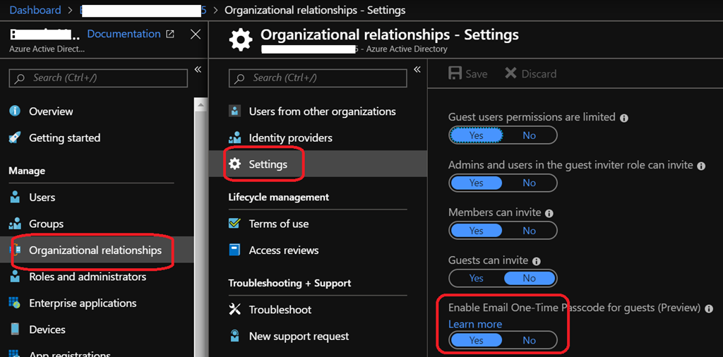Click the Identity providers icon
Viewport: 723px width, 357px height.
[234, 138]
